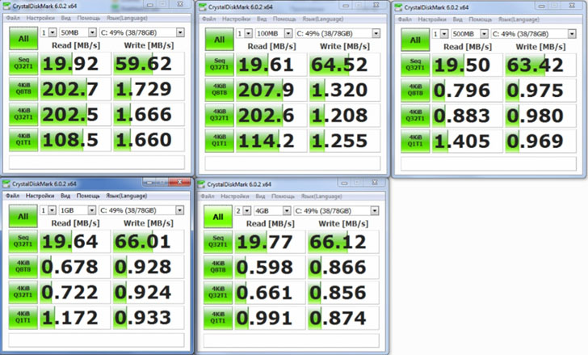Run All tests in the 50MB window
588x355 pixels.
[23, 39]
